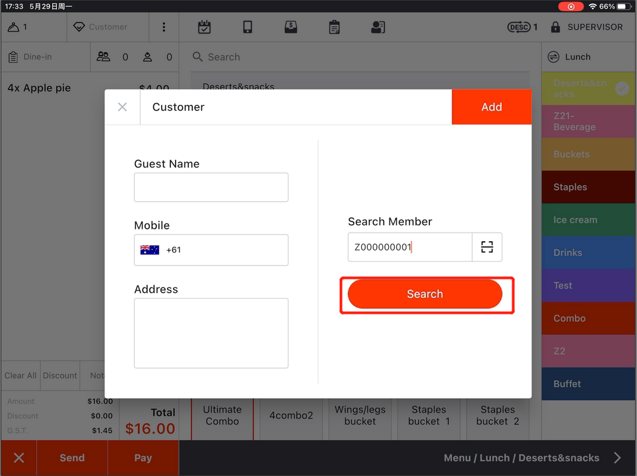Click the tablet device icon in the top toolbar
This screenshot has height=476, width=637.
point(248,27)
